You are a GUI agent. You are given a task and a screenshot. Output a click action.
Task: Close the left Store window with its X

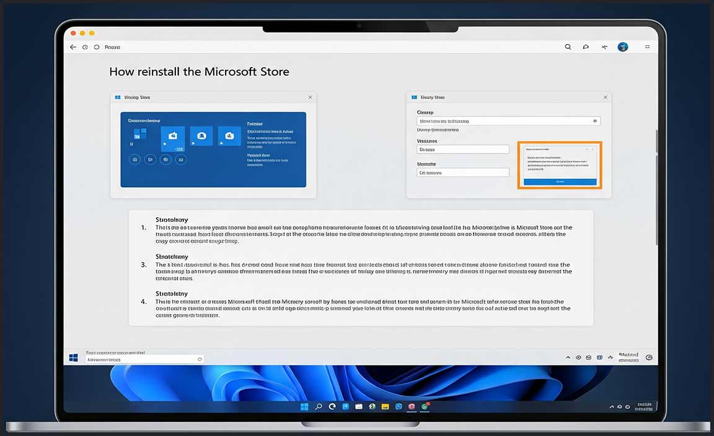click(311, 97)
